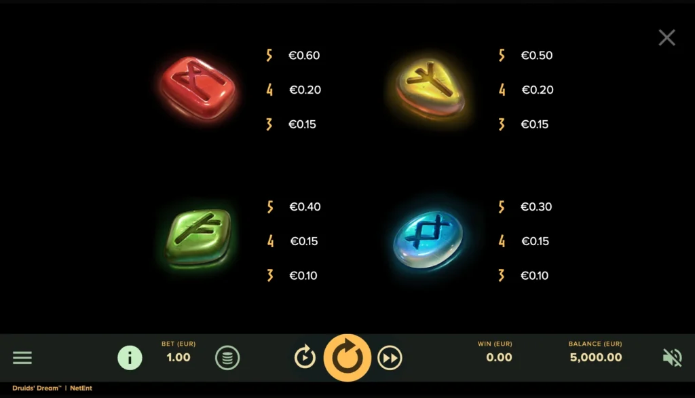Select the green rune stone symbol
Image resolution: width=695 pixels, height=398 pixels.
198,238
